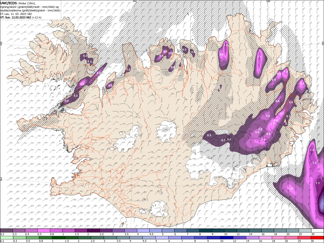This screenshot has height=243, width=324.
Task: Click the "(+12 h)" forecast offset text
Action: (36, 17)
